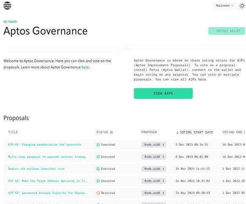The image size is (246, 204).
Task: Open AIP-52 Automated Account Creation proposal
Action: (47, 193)
